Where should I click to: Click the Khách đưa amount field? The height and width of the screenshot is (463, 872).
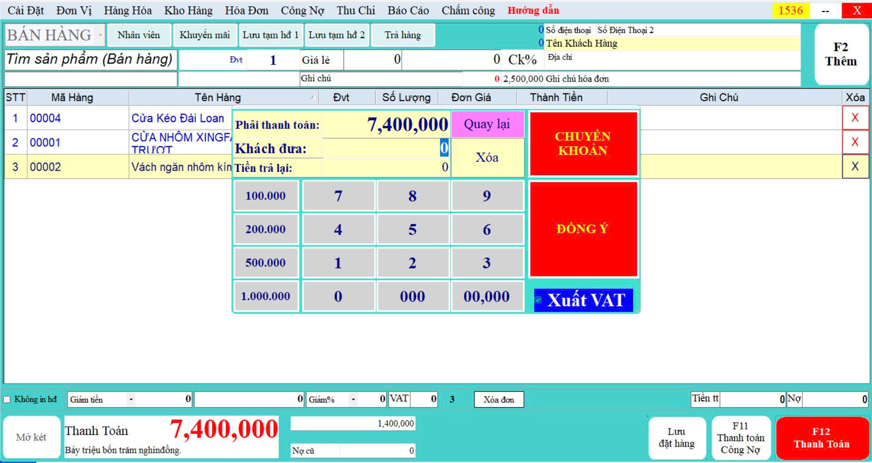[x=385, y=148]
